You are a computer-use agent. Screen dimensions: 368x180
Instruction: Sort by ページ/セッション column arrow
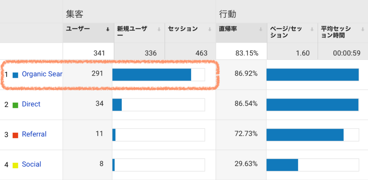point(312,29)
